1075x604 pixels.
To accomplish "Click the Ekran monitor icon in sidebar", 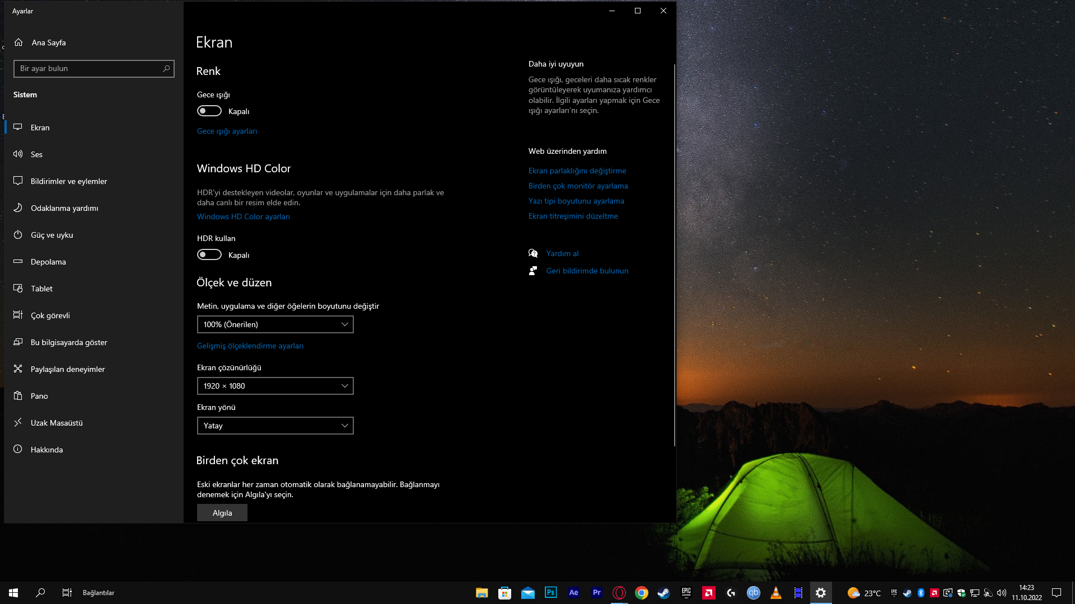I will pyautogui.click(x=18, y=127).
